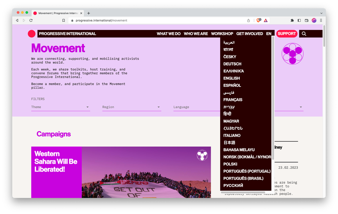Choose ČESKY from language list
This screenshot has width=338, height=214.
pos(230,57)
